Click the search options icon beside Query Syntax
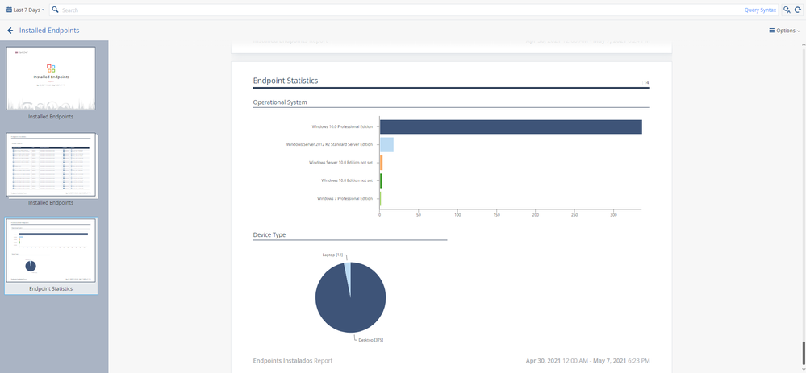The height and width of the screenshot is (373, 806). (787, 10)
